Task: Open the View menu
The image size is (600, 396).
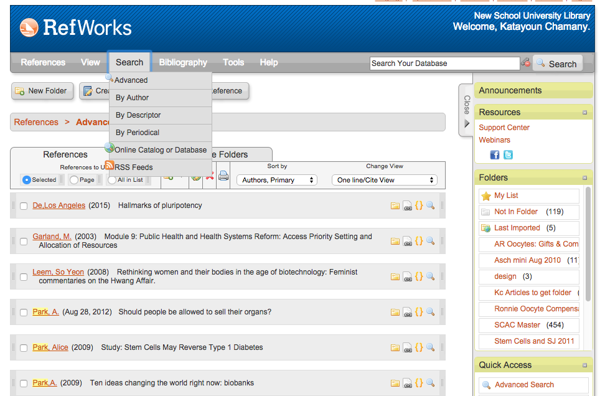Action: pos(90,62)
